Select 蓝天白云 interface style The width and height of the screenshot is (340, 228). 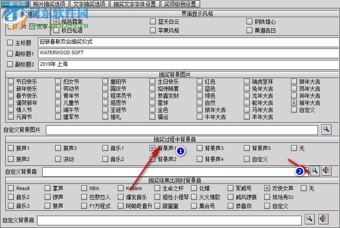point(153,22)
